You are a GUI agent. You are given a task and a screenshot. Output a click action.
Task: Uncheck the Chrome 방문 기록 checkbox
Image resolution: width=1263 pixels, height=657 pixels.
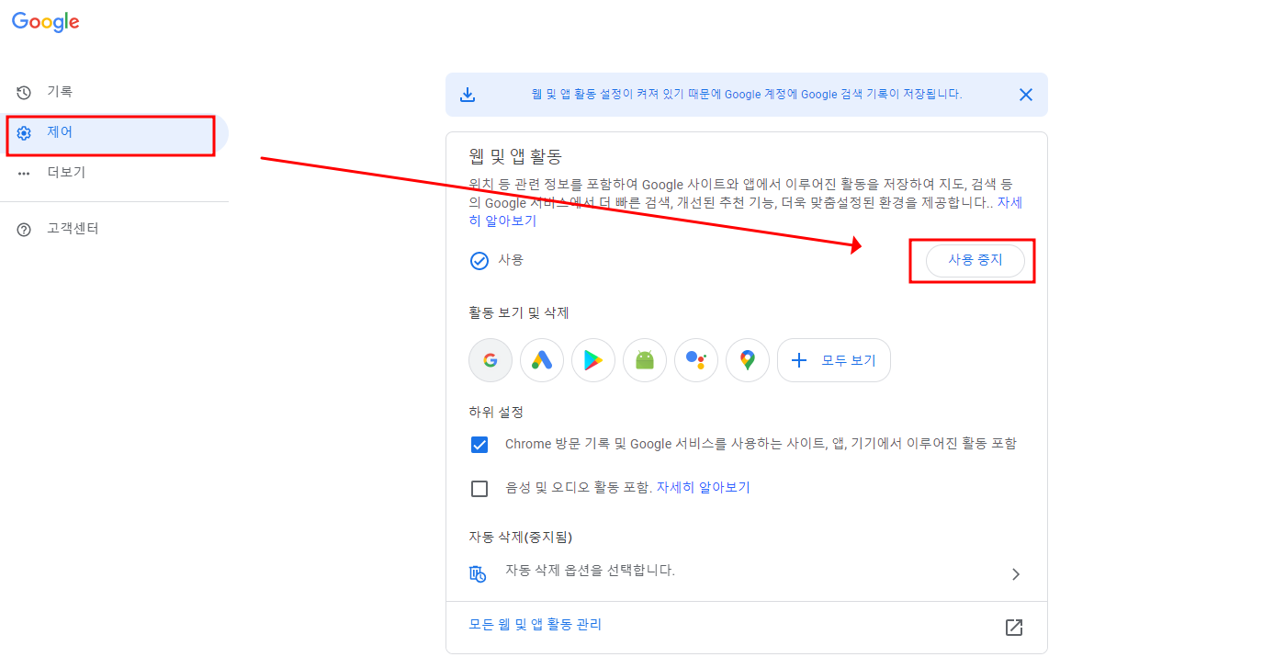pyautogui.click(x=479, y=444)
